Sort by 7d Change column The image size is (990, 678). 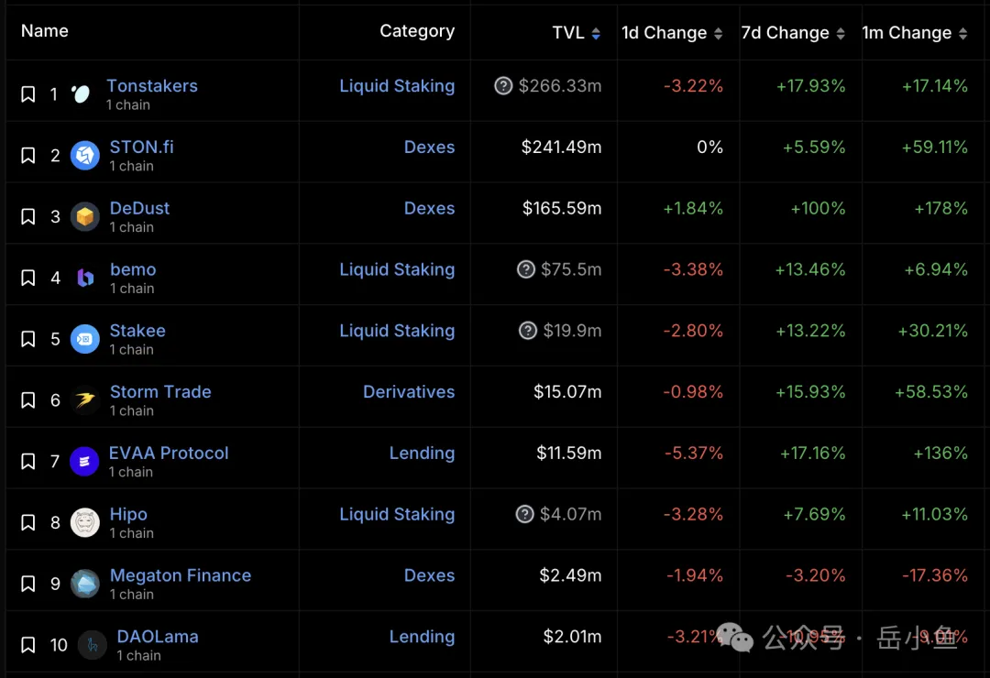click(x=841, y=34)
